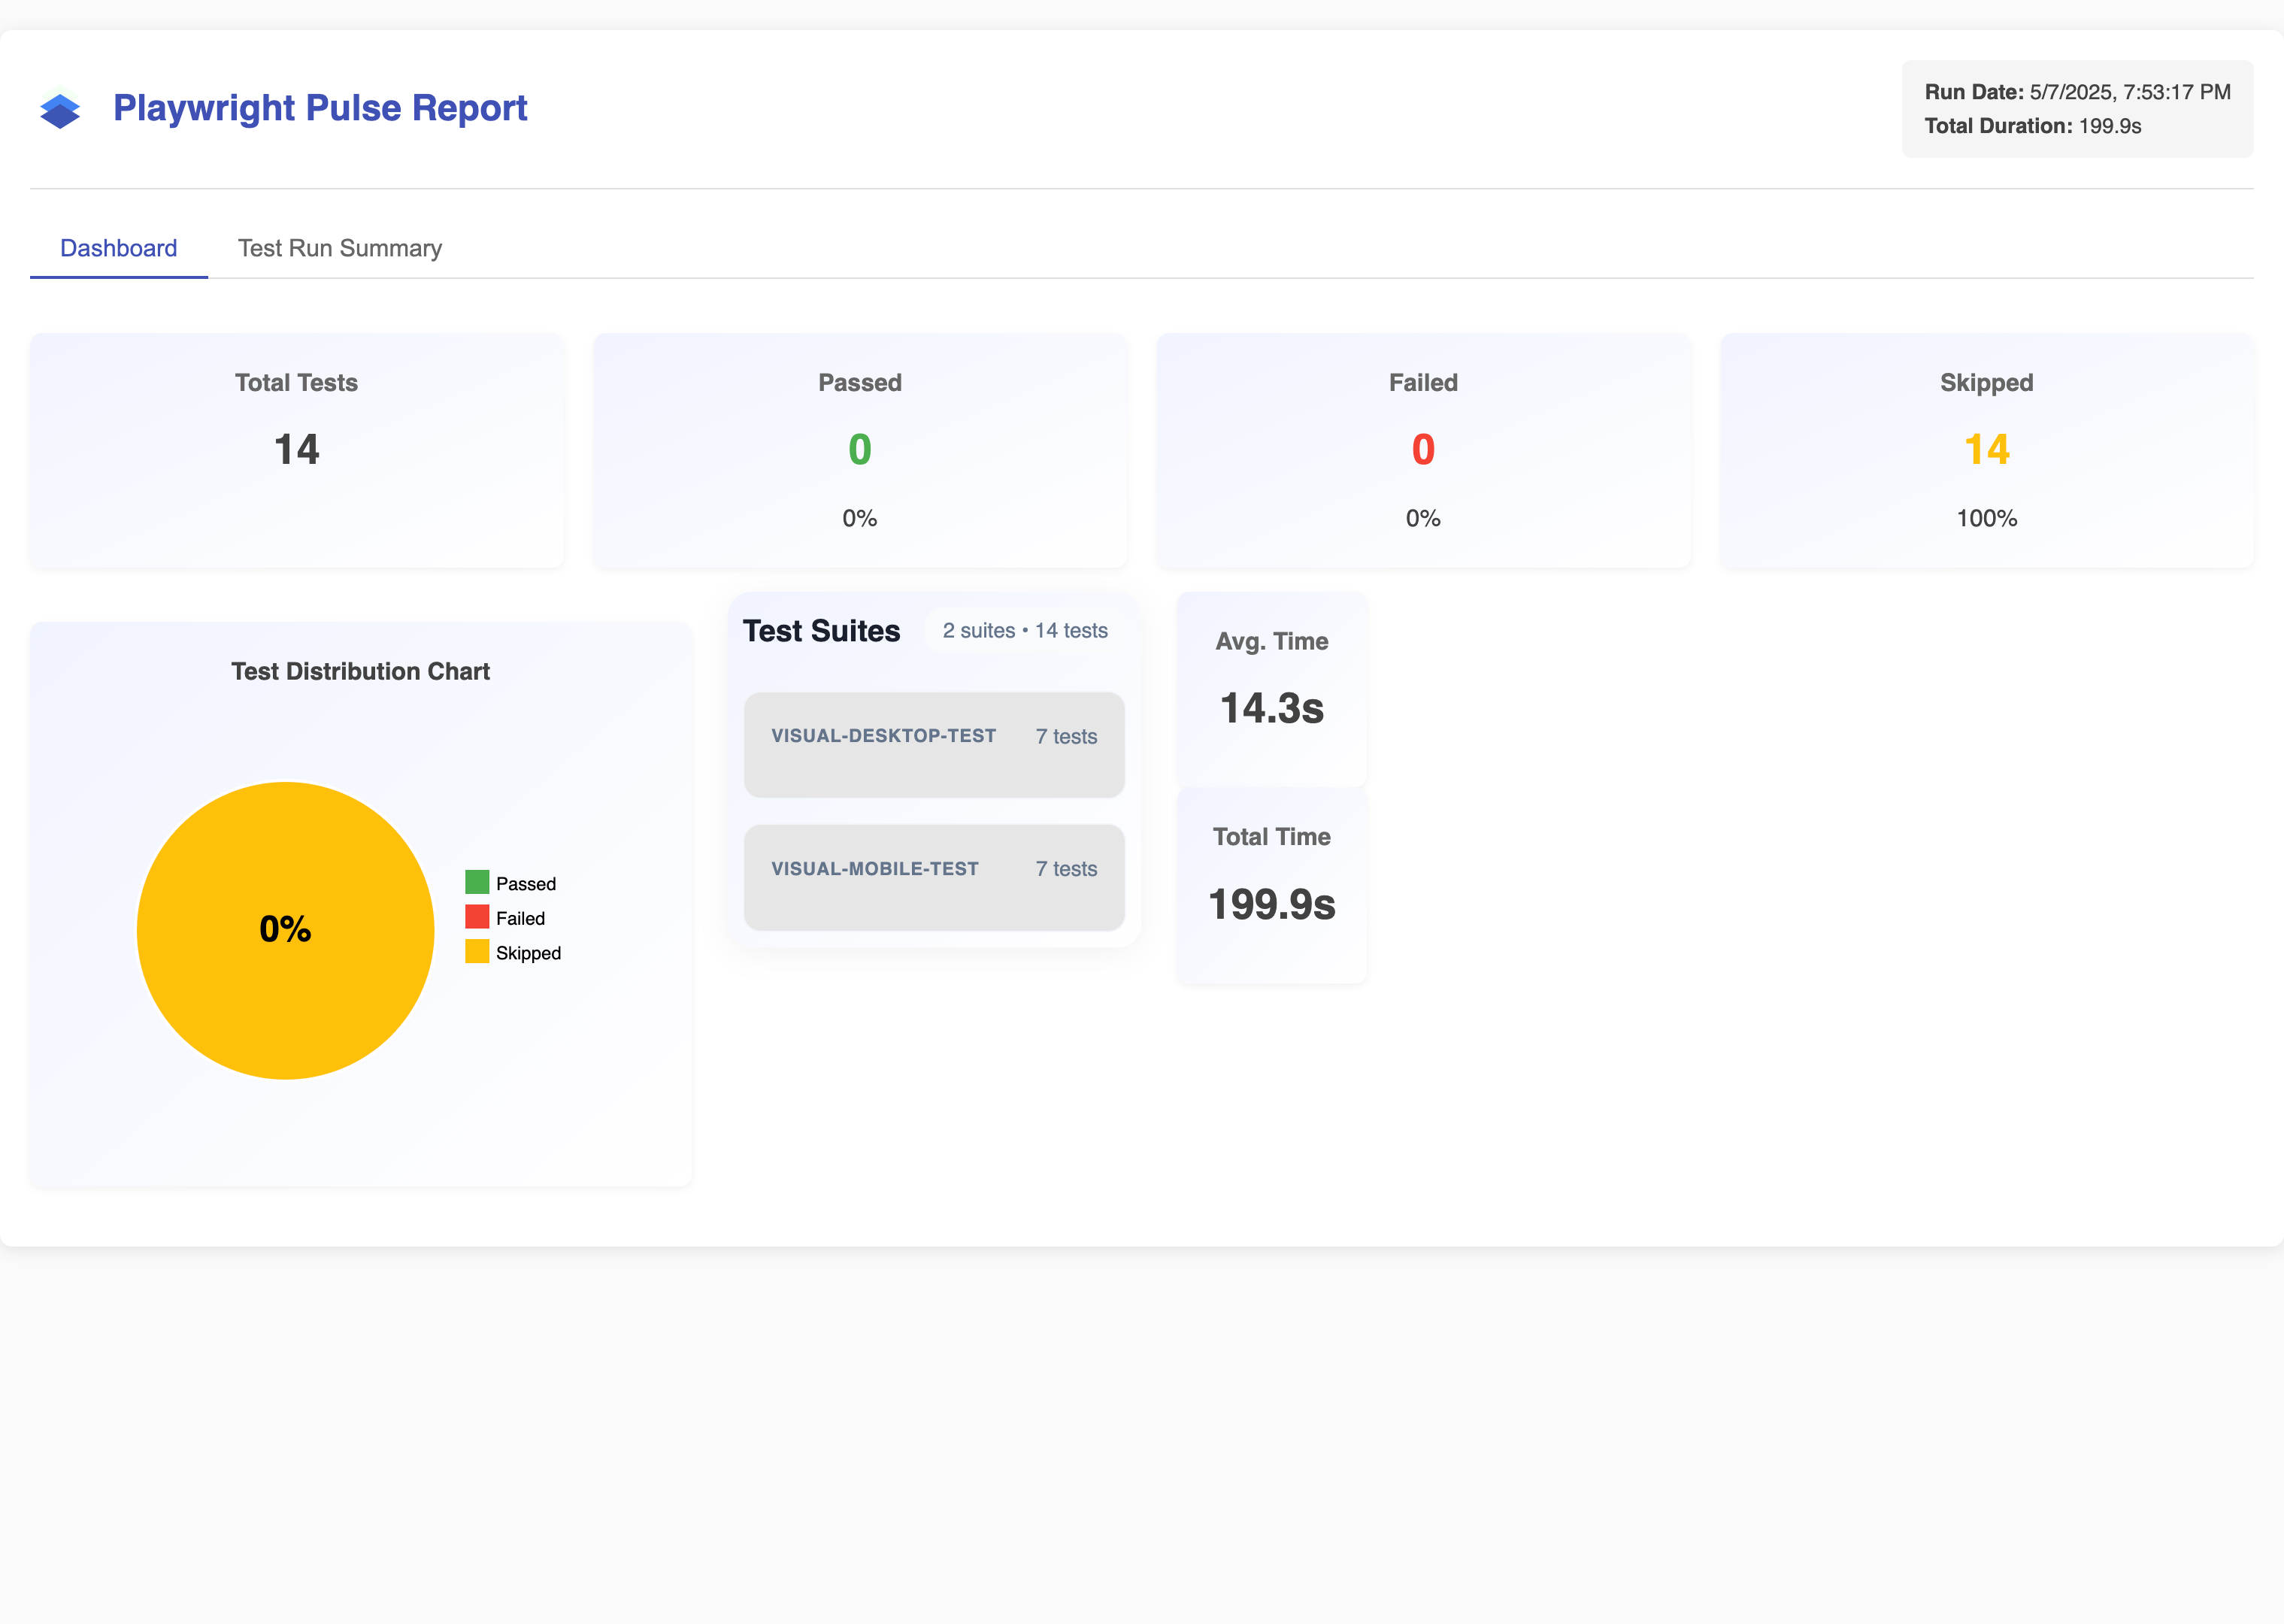Select the Skipped summary card
This screenshot has height=1624, width=2284.
point(1986,450)
